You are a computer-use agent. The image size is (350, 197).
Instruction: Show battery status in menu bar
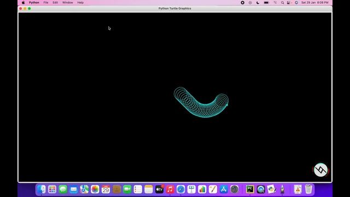click(266, 3)
